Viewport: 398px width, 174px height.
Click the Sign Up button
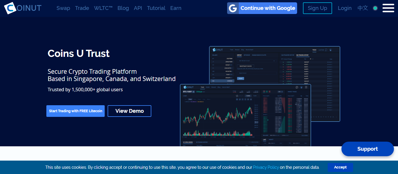(x=317, y=8)
